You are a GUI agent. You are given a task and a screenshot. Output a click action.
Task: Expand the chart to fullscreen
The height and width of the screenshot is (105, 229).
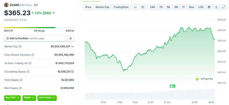click(223, 7)
